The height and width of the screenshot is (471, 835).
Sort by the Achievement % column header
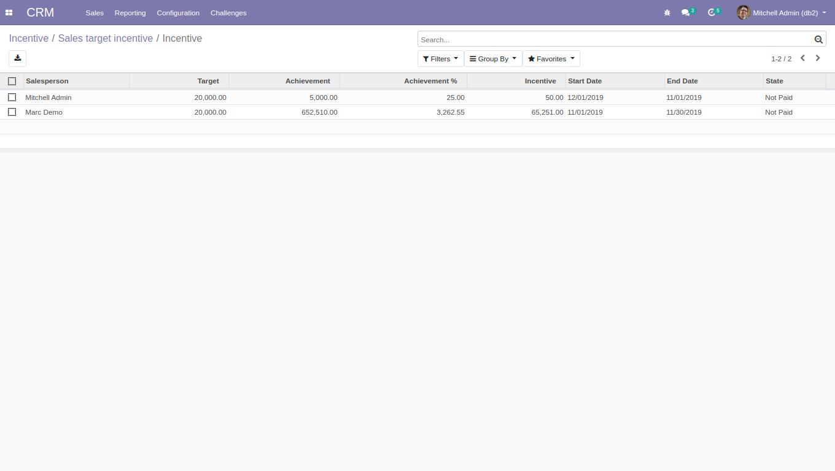pos(430,81)
